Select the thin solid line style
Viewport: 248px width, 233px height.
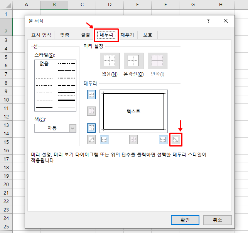[44, 107]
